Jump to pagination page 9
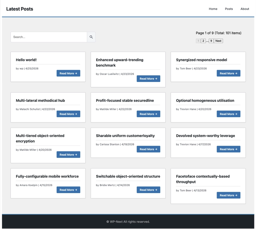This screenshot has height=229, width=256. pyautogui.click(x=211, y=41)
